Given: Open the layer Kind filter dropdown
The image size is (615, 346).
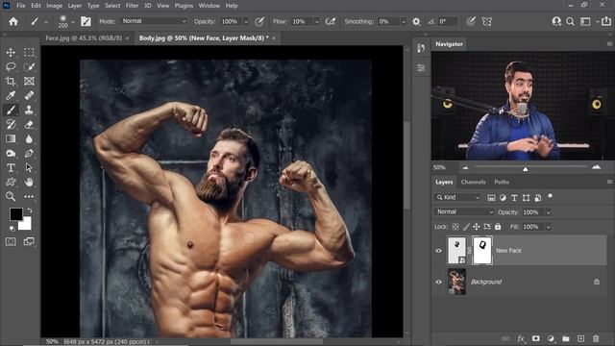Looking at the screenshot, I should tap(457, 197).
